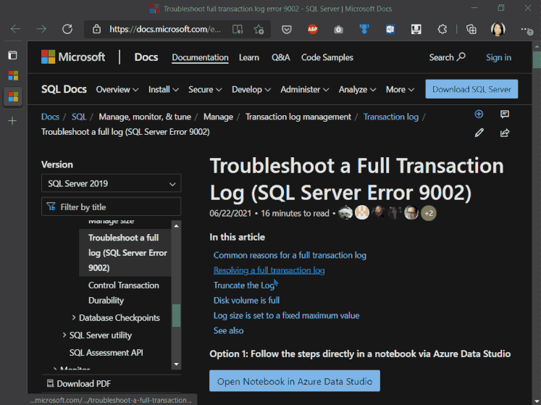The image size is (541, 405).
Task: Click the Download PDF icon
Action: 51,383
